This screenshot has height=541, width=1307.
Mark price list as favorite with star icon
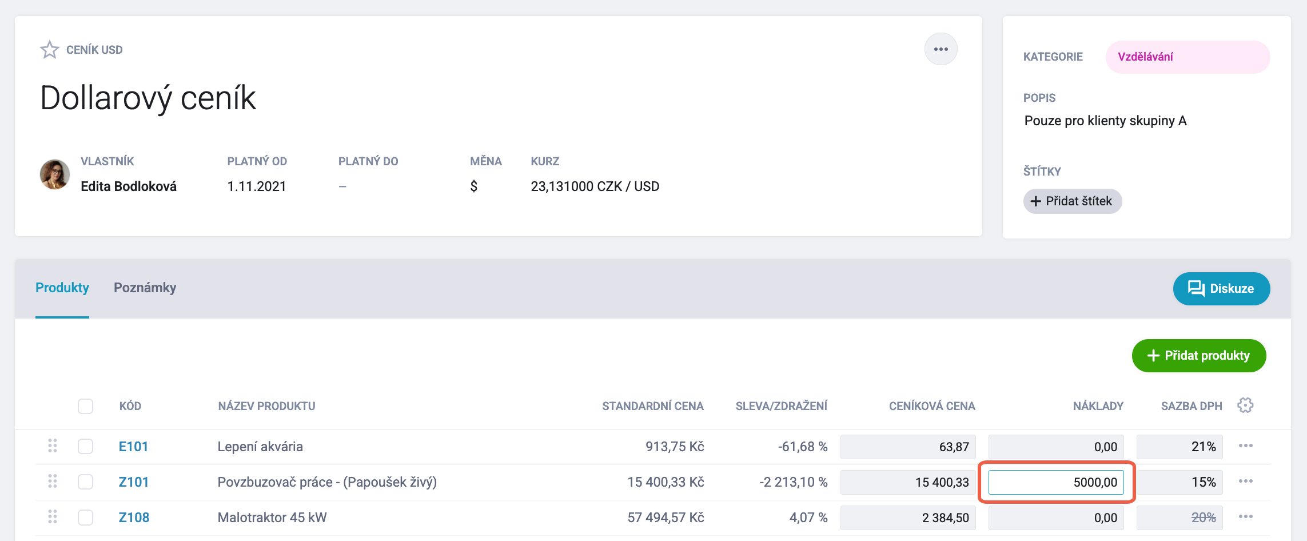pos(50,50)
